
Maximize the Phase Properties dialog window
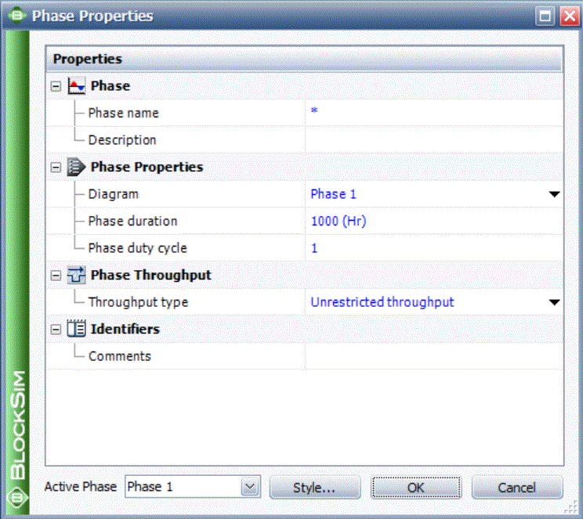click(x=545, y=16)
